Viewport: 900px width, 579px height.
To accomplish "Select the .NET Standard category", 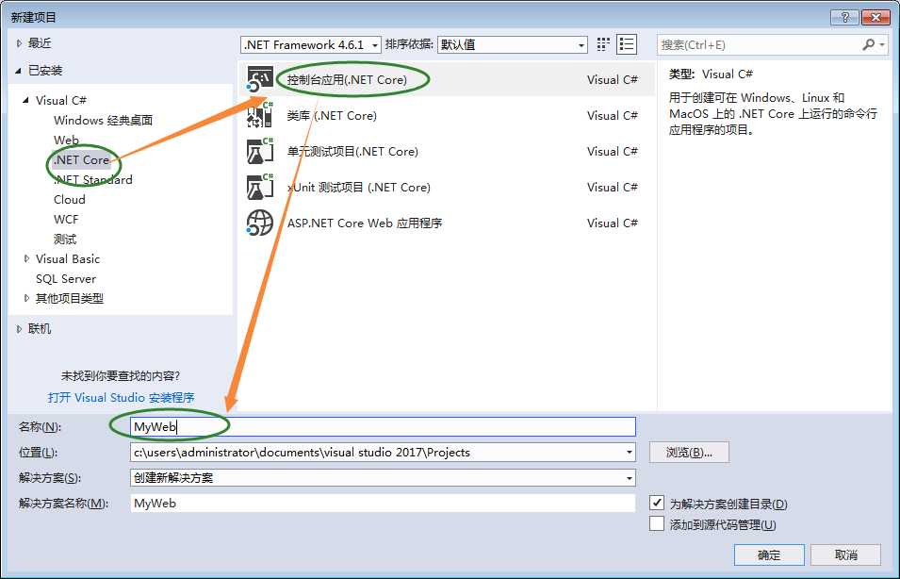I will tap(93, 180).
